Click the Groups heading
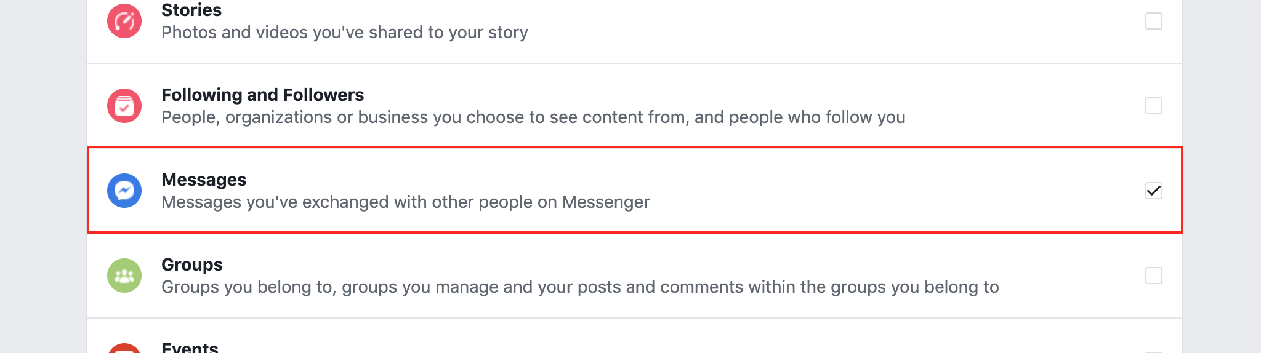This screenshot has width=1261, height=353. [x=192, y=264]
